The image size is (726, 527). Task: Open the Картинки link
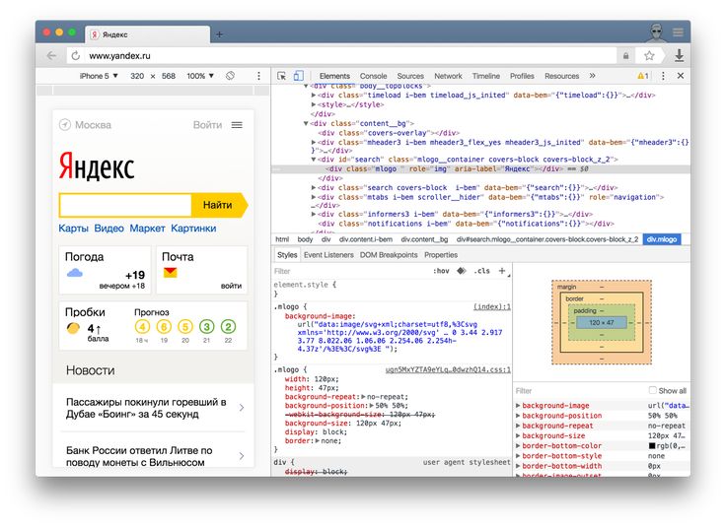pyautogui.click(x=193, y=229)
